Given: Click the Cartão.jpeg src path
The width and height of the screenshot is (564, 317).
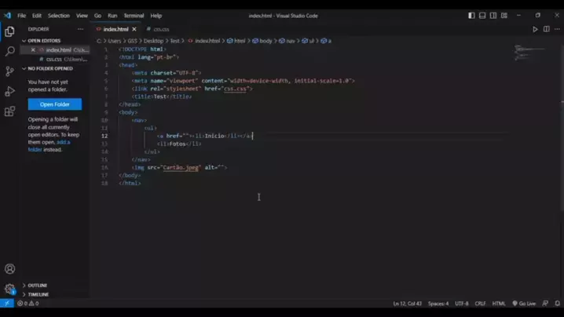Looking at the screenshot, I should point(181,167).
